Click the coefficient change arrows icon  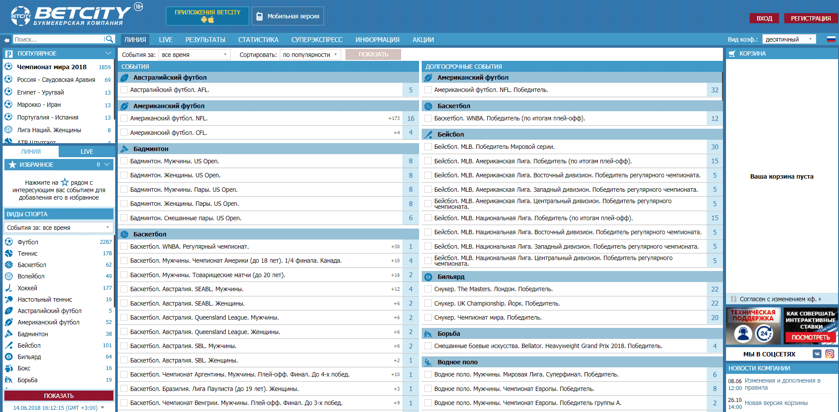coord(733,299)
